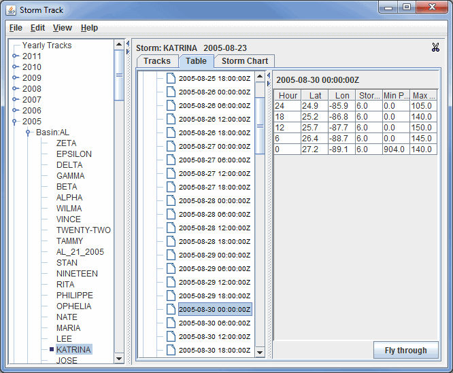453x373 pixels.
Task: Click the square marker beside KATRINA
Action: 51,350
